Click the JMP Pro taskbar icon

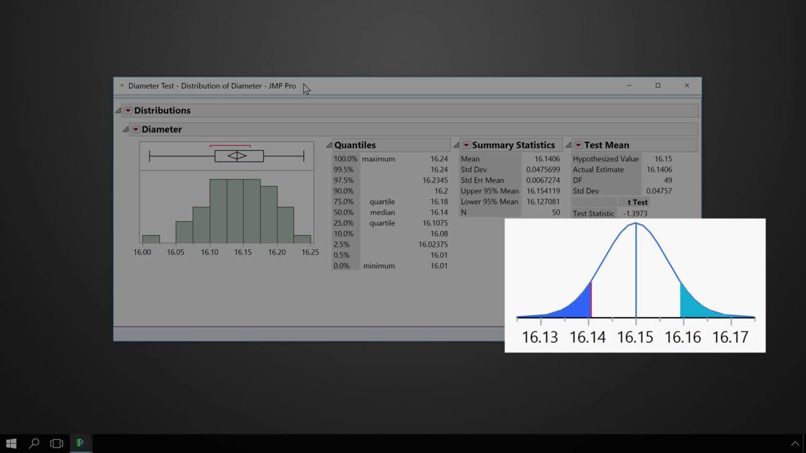[x=80, y=444]
